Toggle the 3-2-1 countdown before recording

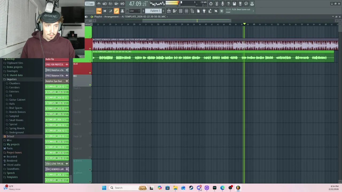coord(111,4)
